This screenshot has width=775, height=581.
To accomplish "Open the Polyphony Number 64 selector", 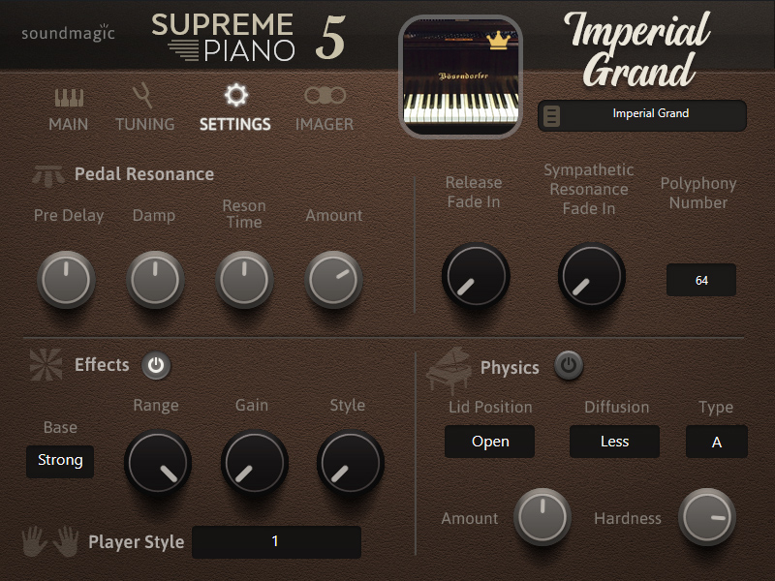I will [701, 280].
